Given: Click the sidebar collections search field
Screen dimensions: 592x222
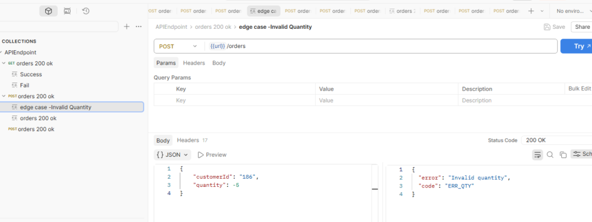Looking at the screenshot, I should point(59,27).
